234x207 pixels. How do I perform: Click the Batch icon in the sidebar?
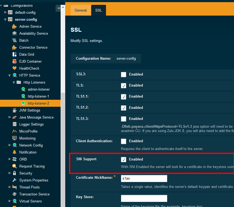14,40
